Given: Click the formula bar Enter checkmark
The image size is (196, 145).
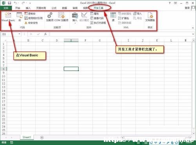Looking at the screenshot, I should 38,34.
